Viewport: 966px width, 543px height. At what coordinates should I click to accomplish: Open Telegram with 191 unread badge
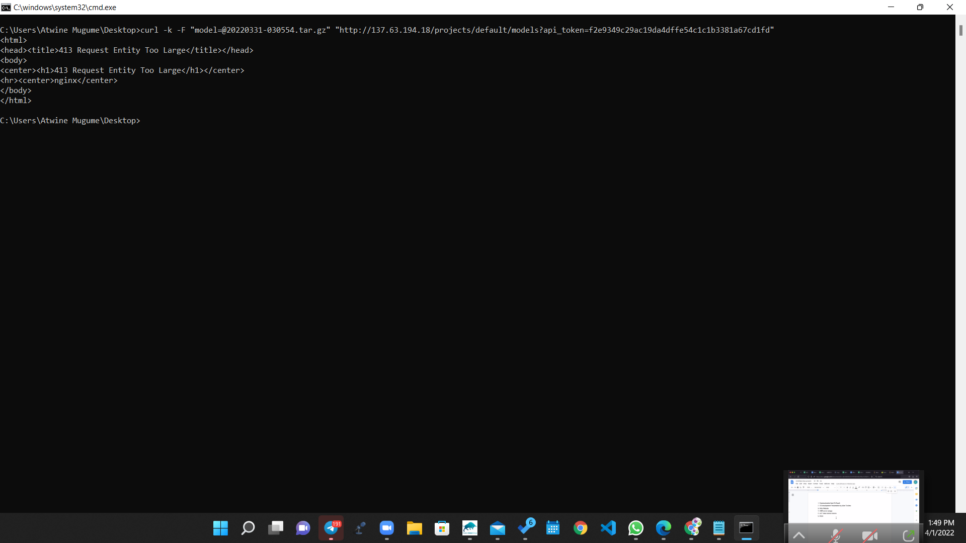pos(331,528)
